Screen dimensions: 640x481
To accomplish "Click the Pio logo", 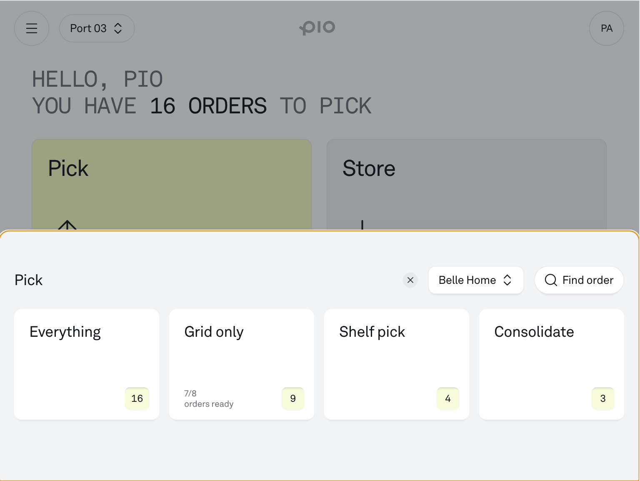I will coord(317,28).
